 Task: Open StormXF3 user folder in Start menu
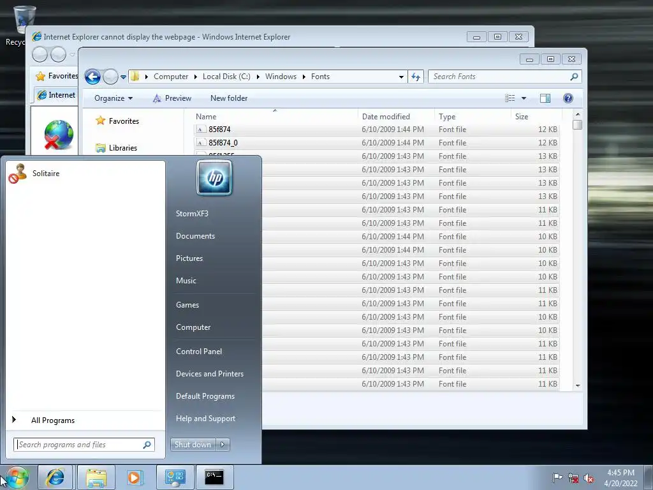coord(192,214)
